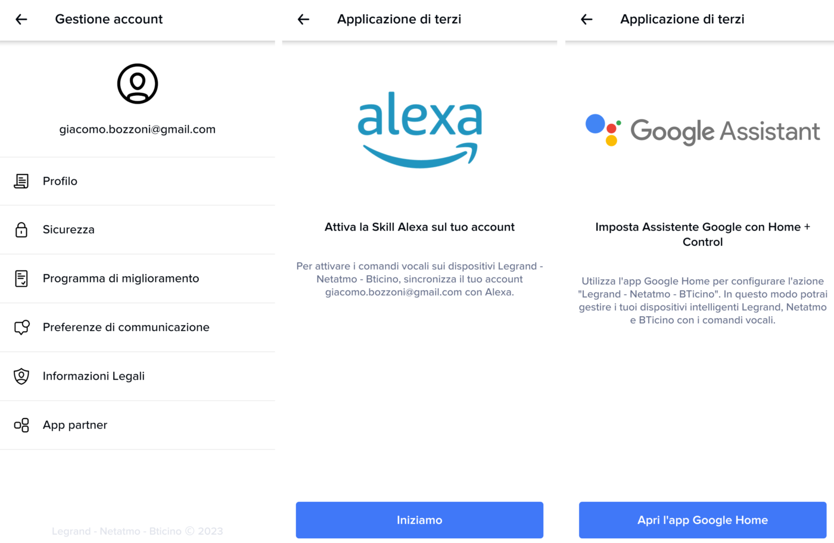Click the Programma di miglioramento checklist icon
This screenshot has height=543, width=834.
coord(21,279)
